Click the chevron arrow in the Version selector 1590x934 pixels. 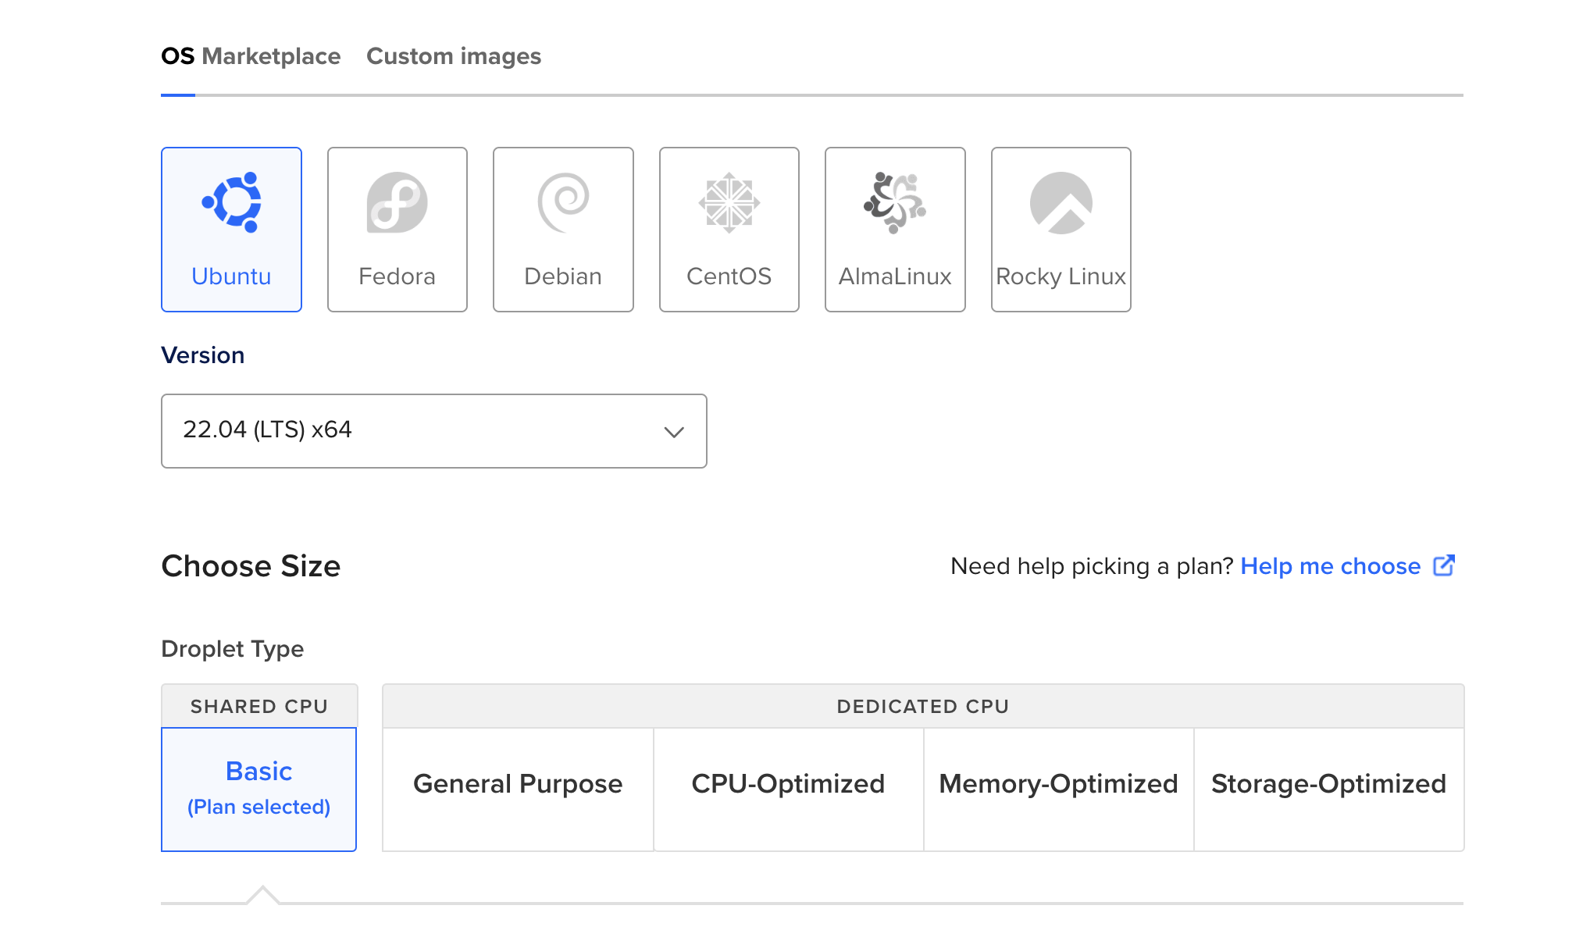[674, 432]
